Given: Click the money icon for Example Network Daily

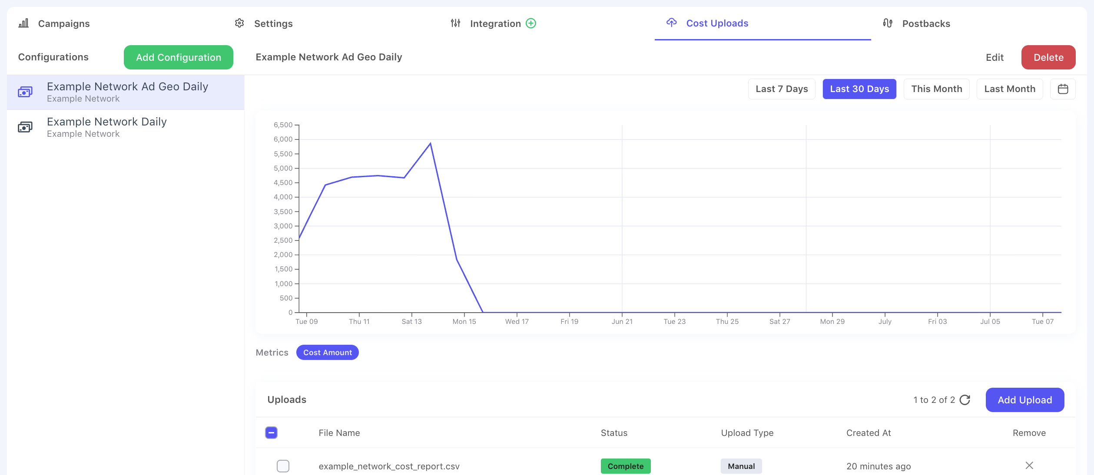Looking at the screenshot, I should point(25,127).
